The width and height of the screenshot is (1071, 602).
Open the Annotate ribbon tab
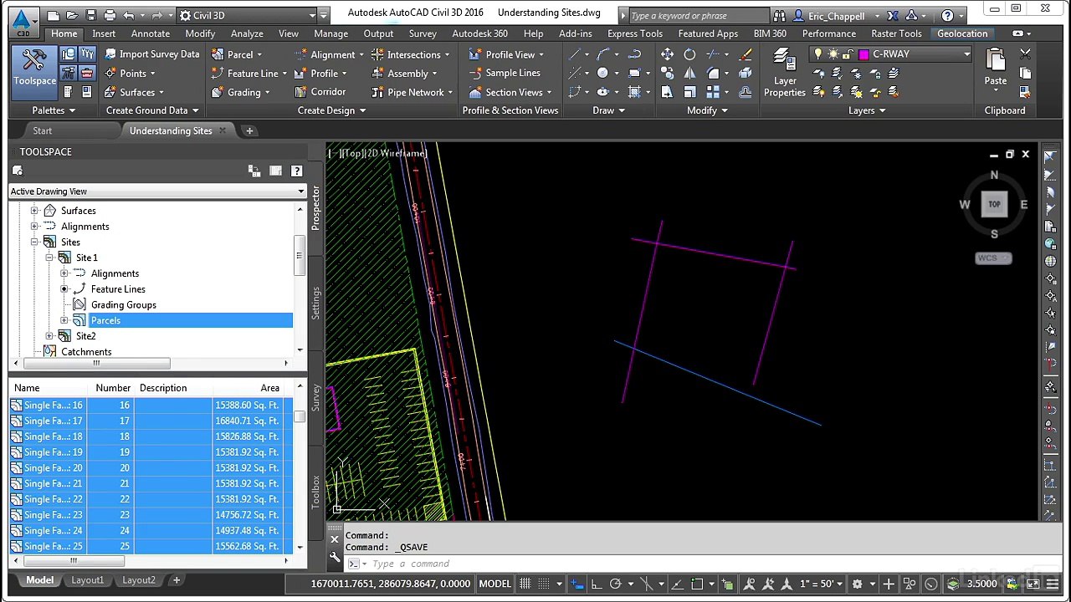pos(151,33)
